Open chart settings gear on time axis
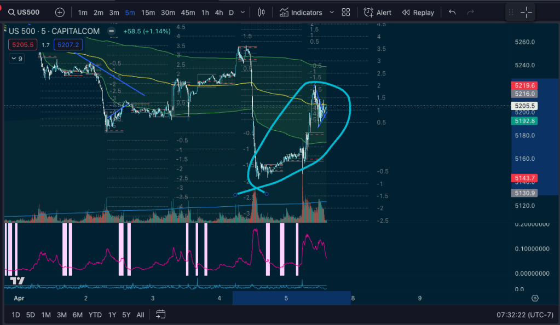Image resolution: width=560 pixels, height=325 pixels. [x=535, y=298]
